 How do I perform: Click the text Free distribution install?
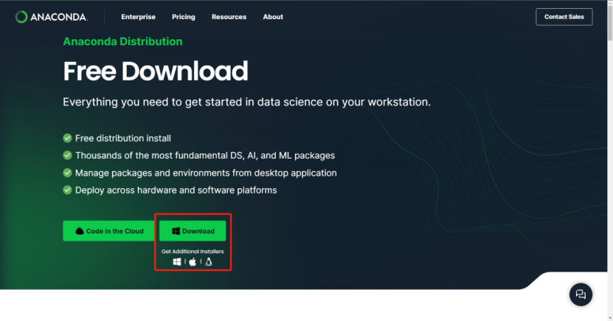coord(123,139)
